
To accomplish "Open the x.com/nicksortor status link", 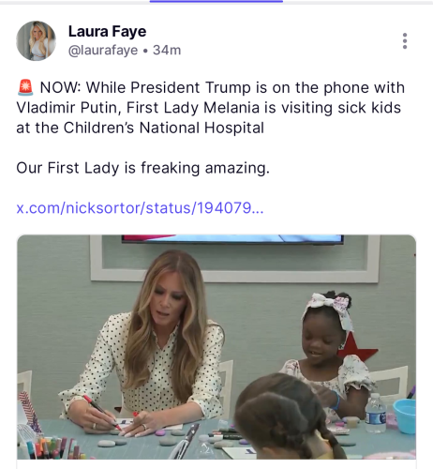I will click(x=140, y=208).
